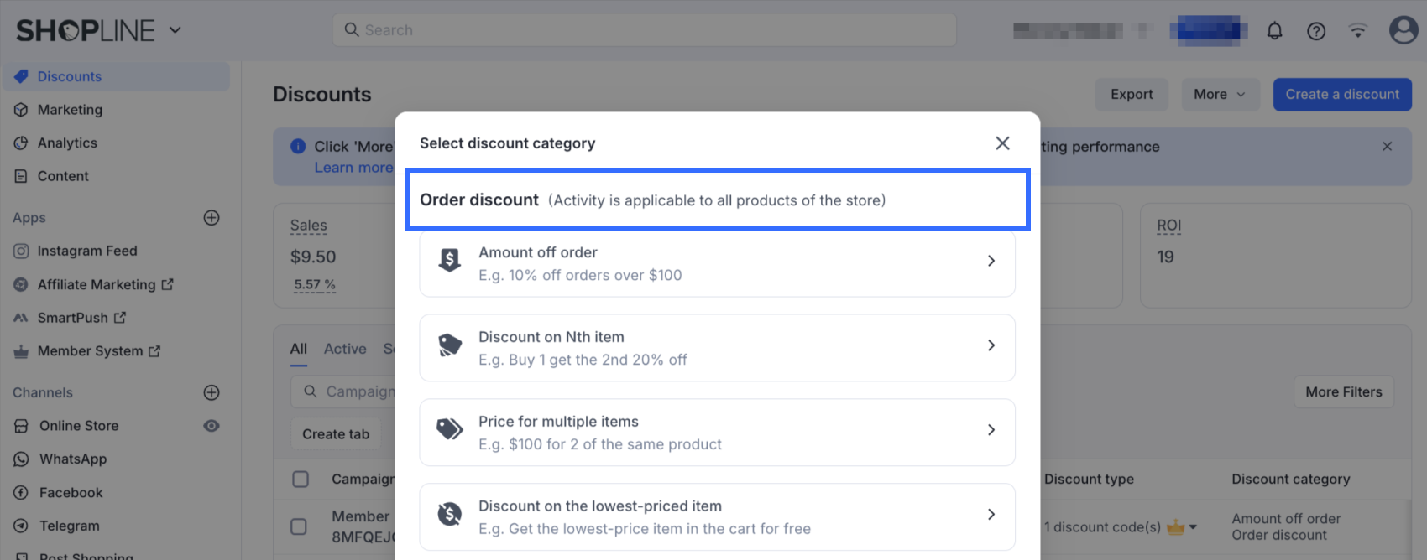The height and width of the screenshot is (560, 1427).
Task: Open Instagram Feed app in sidebar
Action: point(86,251)
